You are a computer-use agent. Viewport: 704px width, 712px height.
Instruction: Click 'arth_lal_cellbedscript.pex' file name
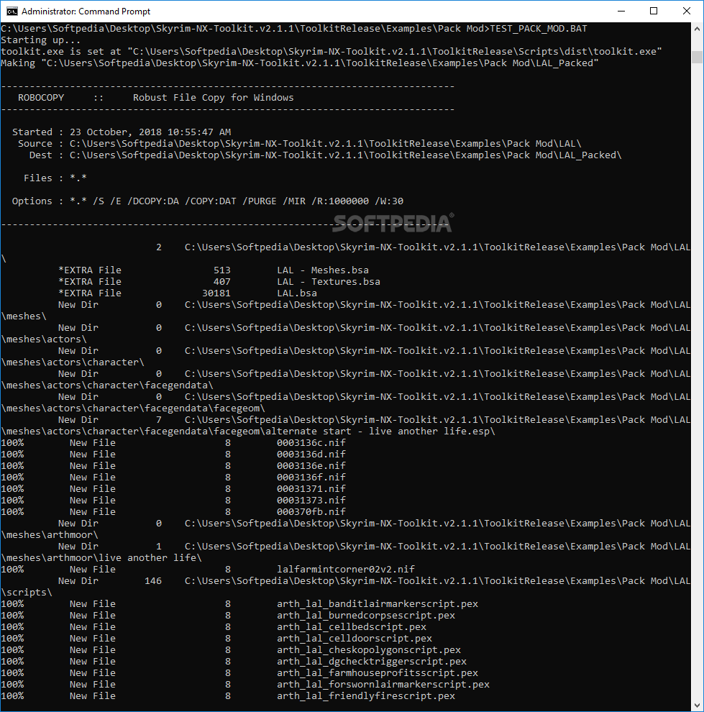[x=352, y=627]
